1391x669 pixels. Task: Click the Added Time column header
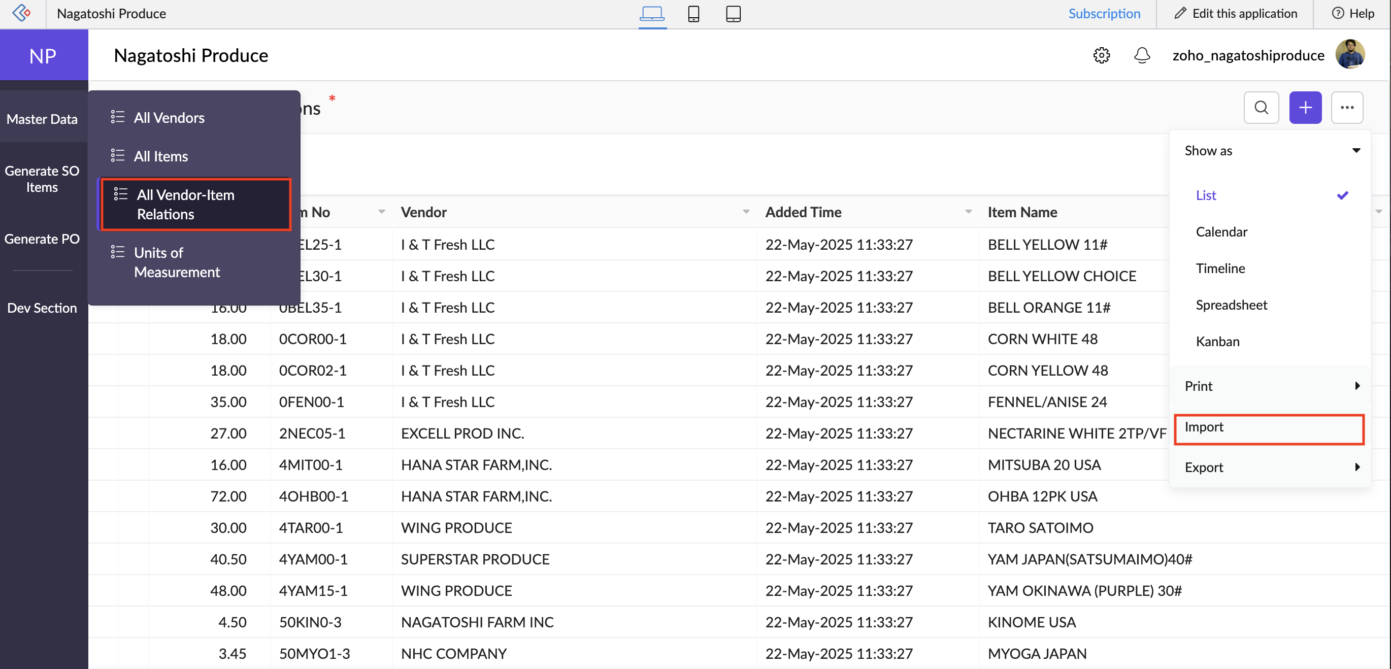click(x=803, y=212)
